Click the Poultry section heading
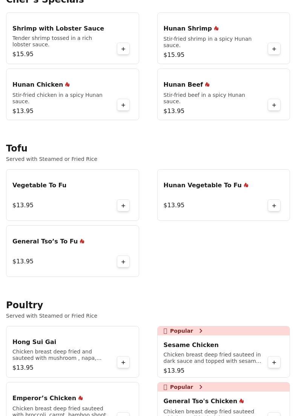This screenshot has height=416, width=296. tap(25, 305)
